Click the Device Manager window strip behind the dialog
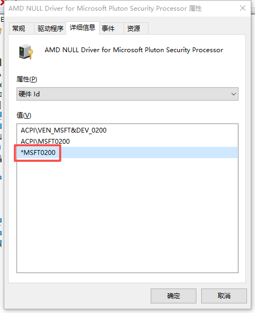The height and width of the screenshot is (313, 255). click(x=2, y=139)
